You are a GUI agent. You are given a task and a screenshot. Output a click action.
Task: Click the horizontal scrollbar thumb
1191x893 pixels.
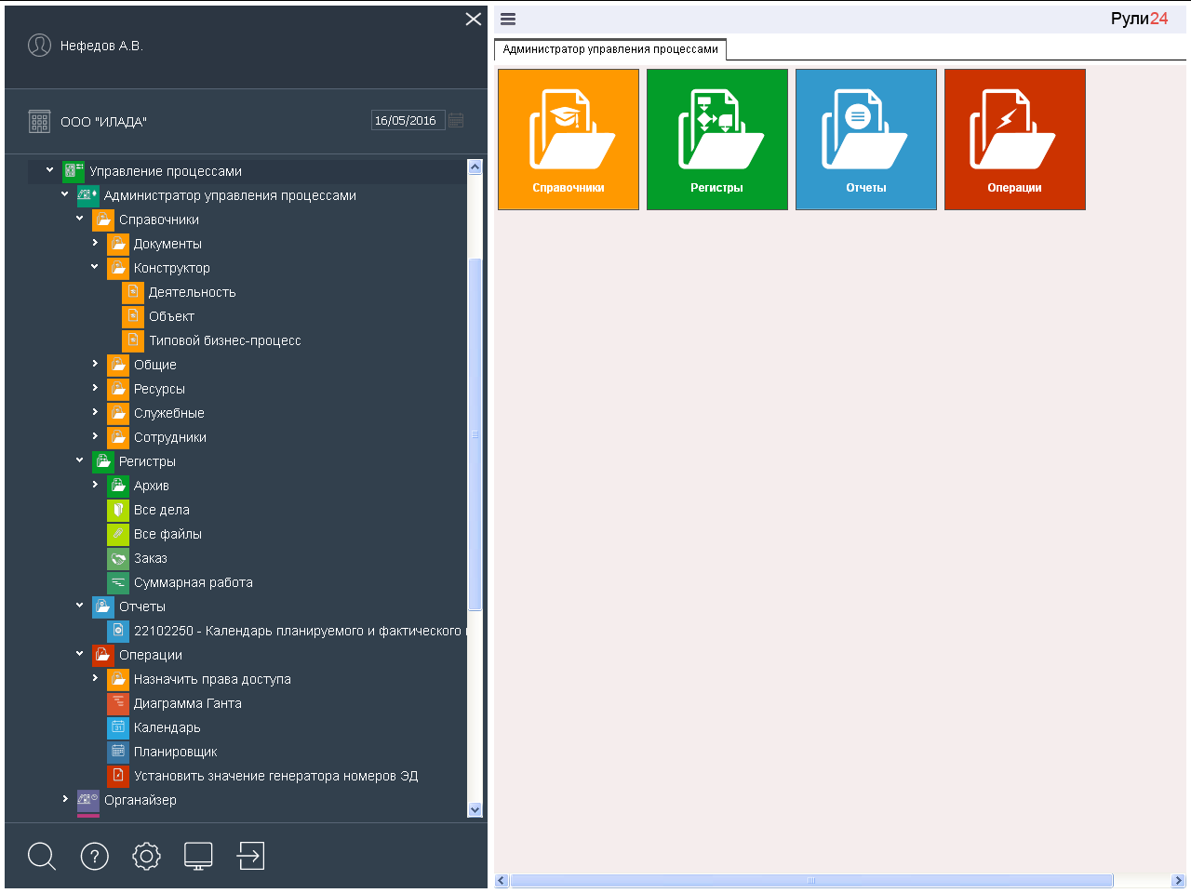coord(811,881)
